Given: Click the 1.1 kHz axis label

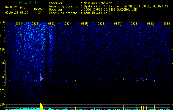Looking at the screenshot, I should 2,36.
